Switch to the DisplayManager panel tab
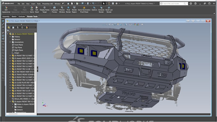 point(27,27)
